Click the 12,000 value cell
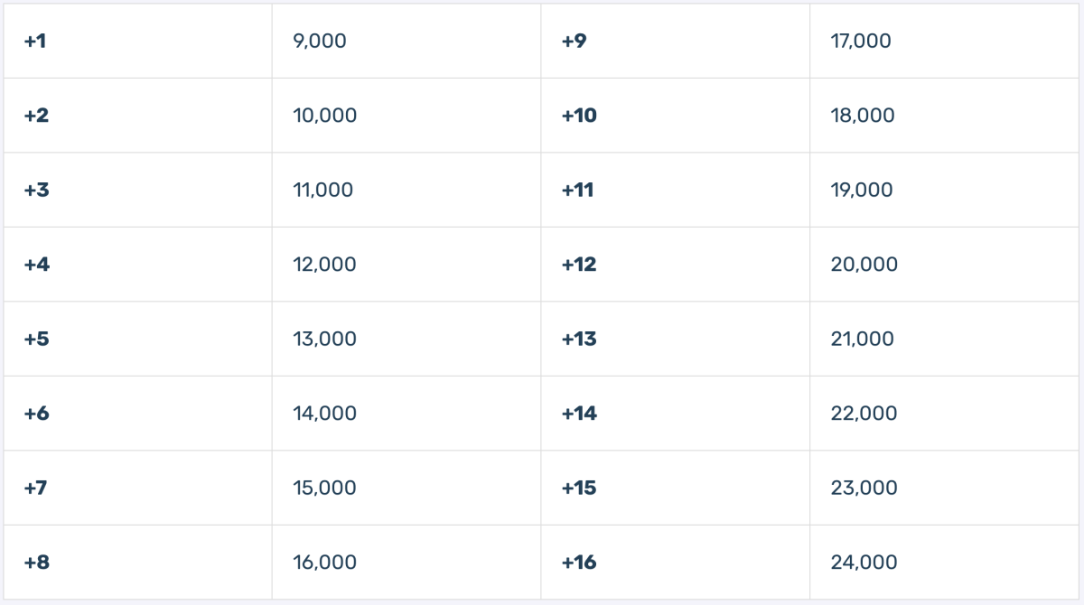 (x=406, y=265)
